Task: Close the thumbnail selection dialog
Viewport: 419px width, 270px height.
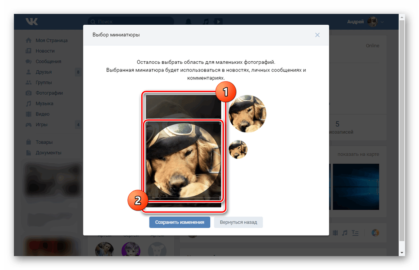Action: (x=317, y=35)
